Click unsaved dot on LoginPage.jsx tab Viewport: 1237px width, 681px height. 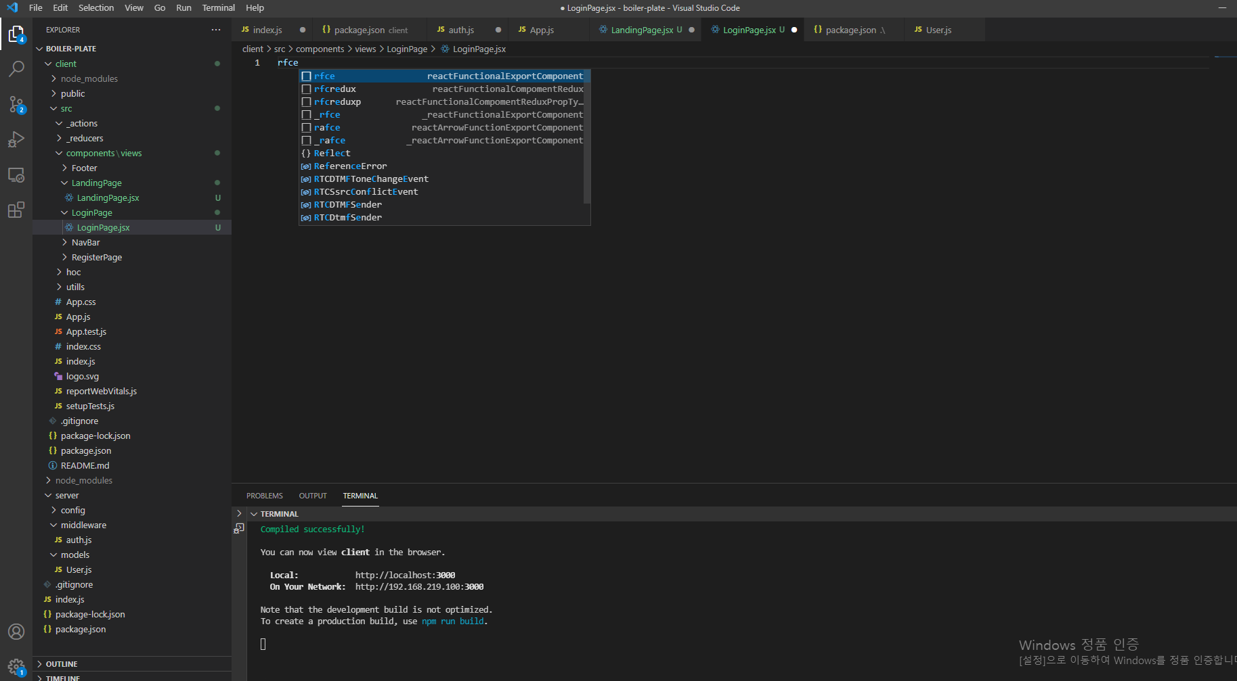(794, 30)
